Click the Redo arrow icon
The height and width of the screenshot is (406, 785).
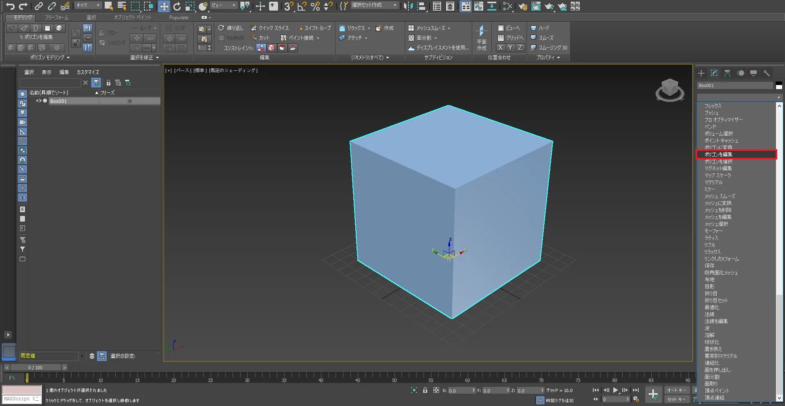coord(23,6)
